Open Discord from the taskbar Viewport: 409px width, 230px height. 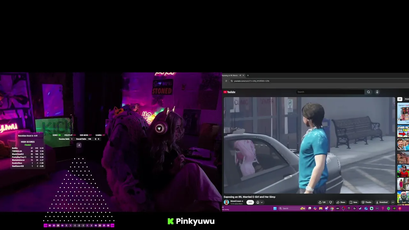[326, 208]
